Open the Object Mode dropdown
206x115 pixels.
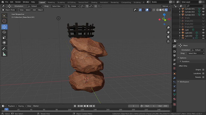tap(10, 10)
